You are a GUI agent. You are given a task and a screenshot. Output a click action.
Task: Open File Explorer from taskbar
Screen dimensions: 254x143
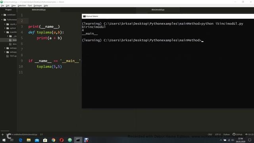coord(29,140)
